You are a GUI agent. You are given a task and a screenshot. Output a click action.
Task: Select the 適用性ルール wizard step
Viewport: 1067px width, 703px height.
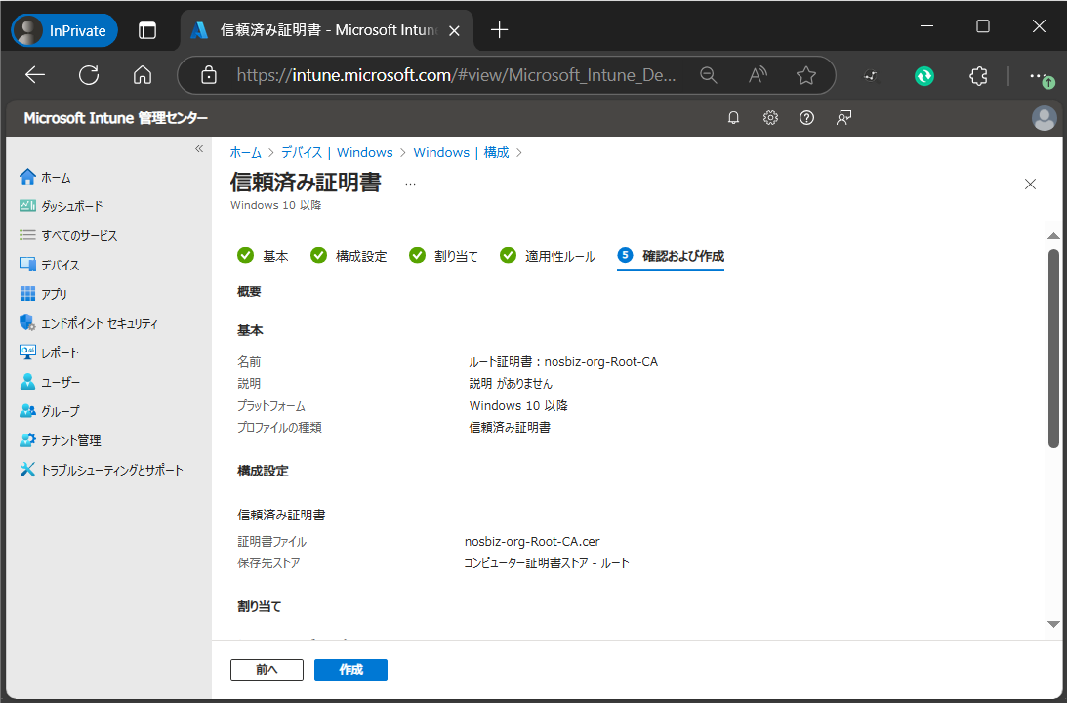tap(548, 256)
